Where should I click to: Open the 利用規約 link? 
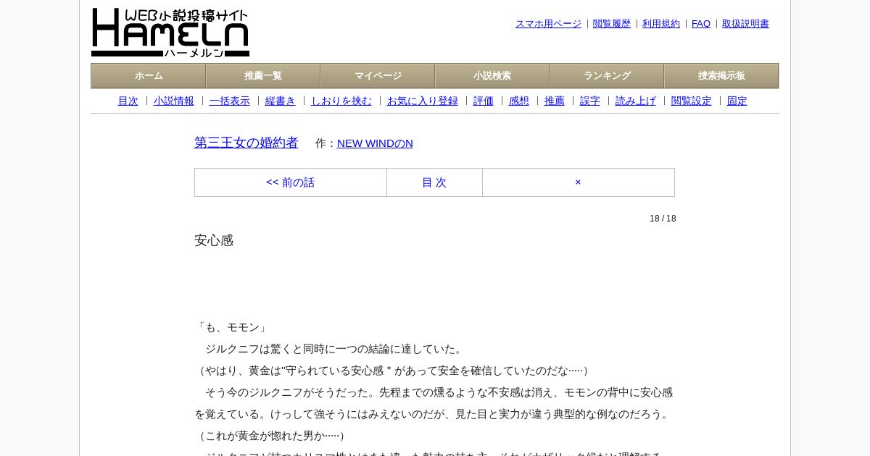pyautogui.click(x=661, y=24)
